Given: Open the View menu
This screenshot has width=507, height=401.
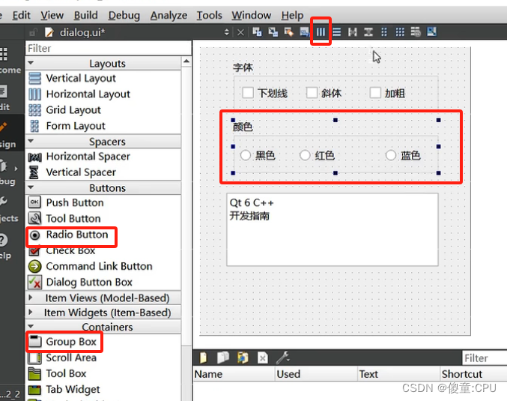Looking at the screenshot, I should pyautogui.click(x=52, y=15).
